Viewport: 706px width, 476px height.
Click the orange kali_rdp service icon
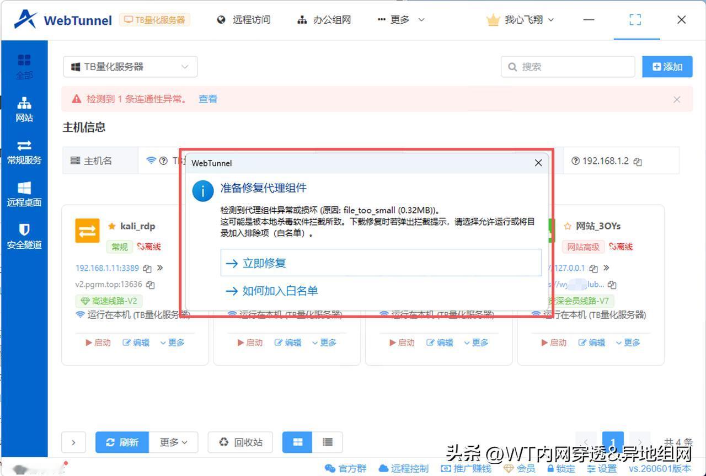point(87,231)
